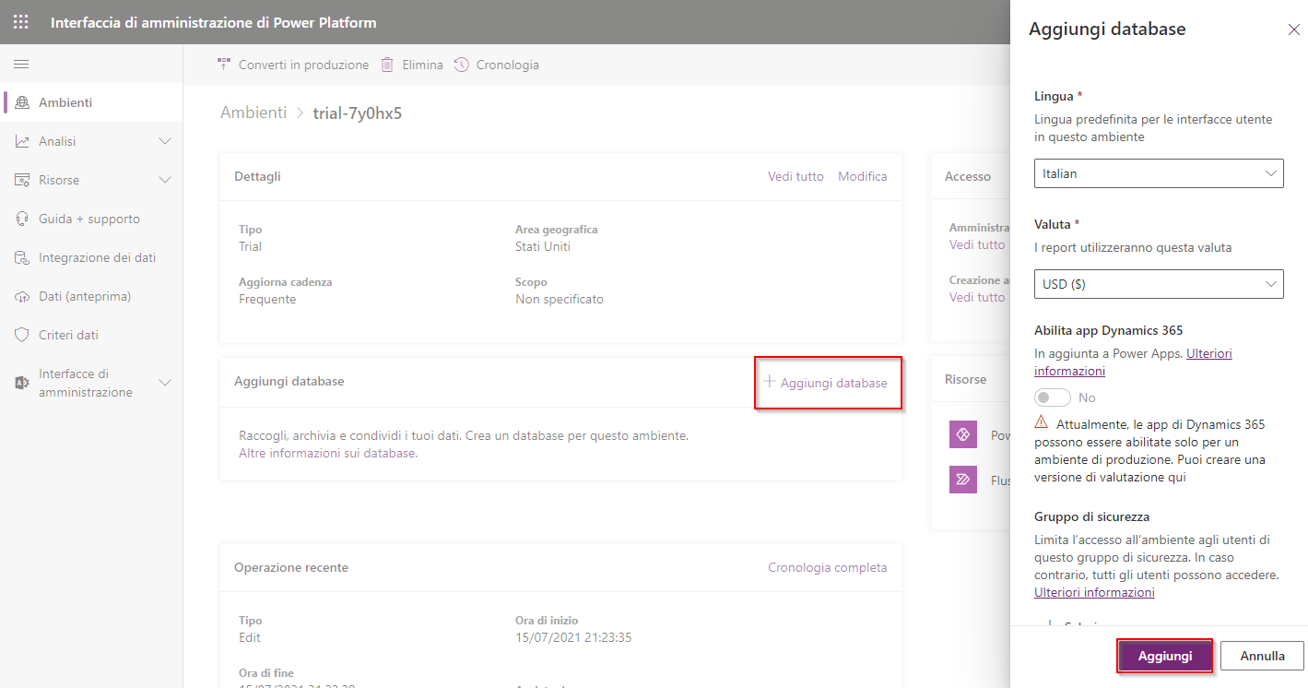Close the Aggiungi database panel

click(1294, 30)
